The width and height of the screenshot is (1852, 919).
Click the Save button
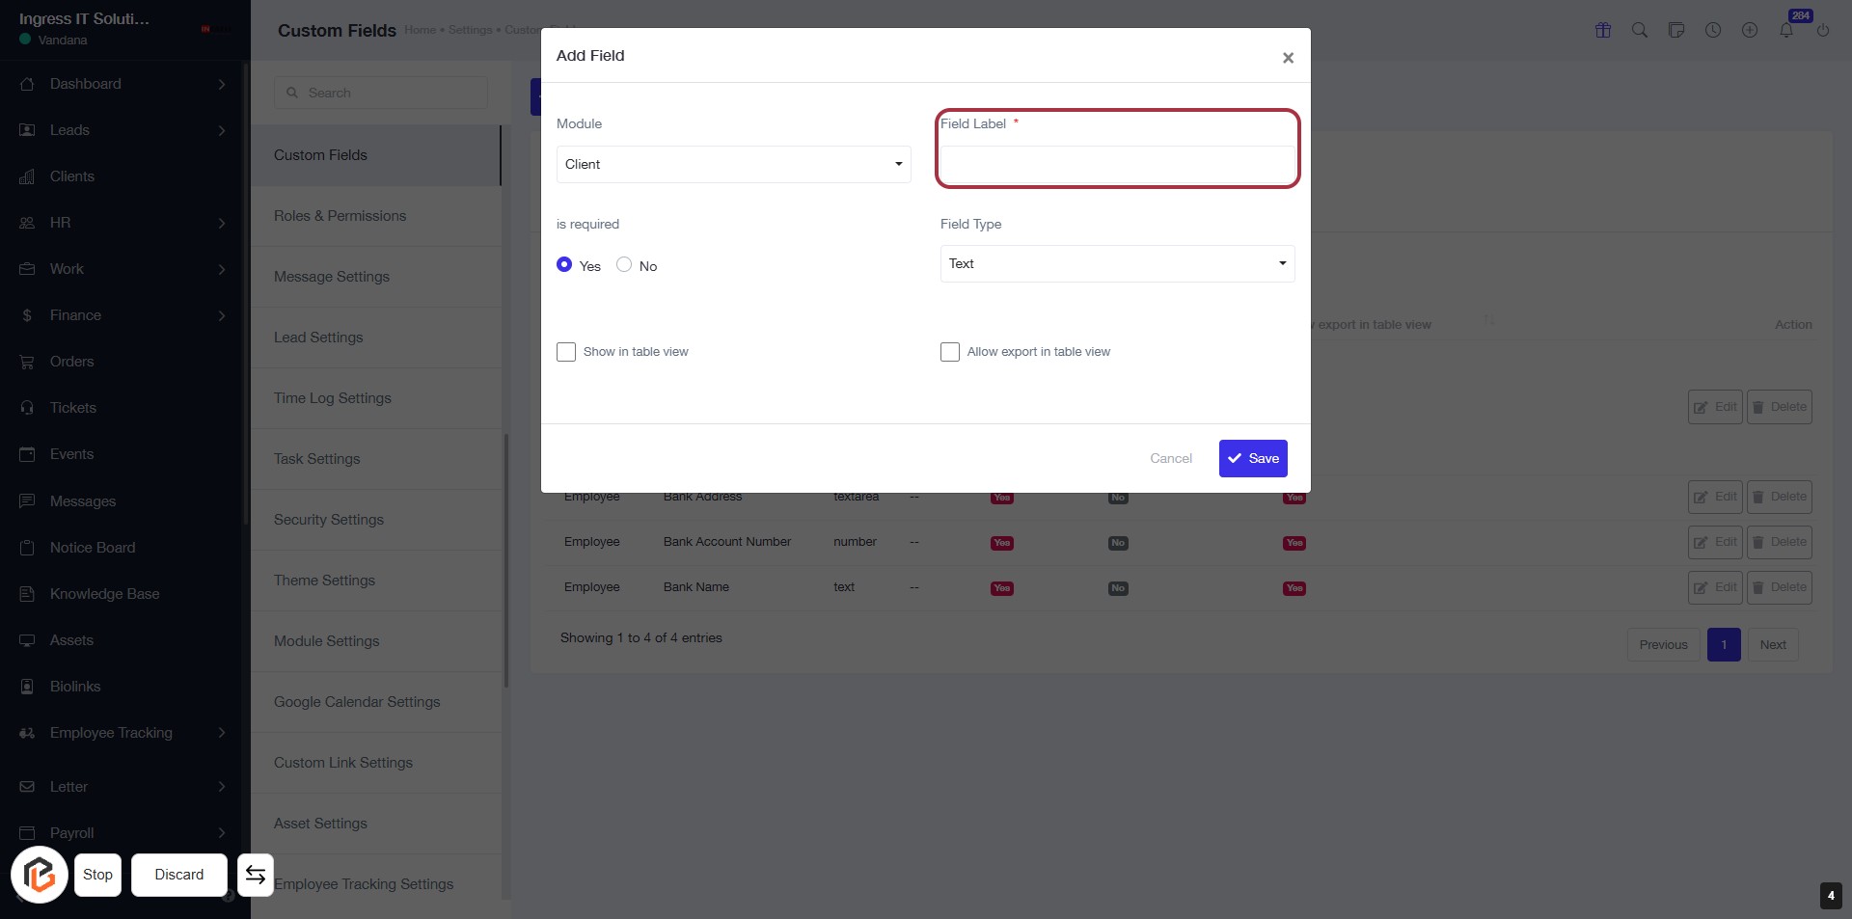pyautogui.click(x=1253, y=458)
